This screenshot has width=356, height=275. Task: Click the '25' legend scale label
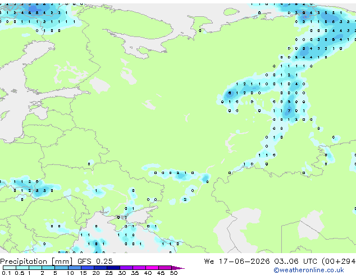coord(109,273)
